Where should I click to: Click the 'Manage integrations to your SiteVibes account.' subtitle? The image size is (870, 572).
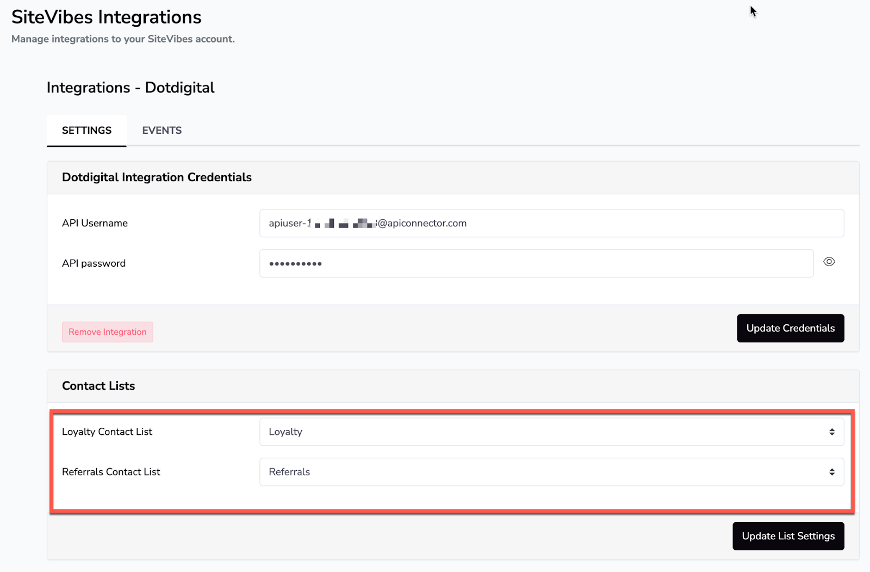pyautogui.click(x=123, y=39)
